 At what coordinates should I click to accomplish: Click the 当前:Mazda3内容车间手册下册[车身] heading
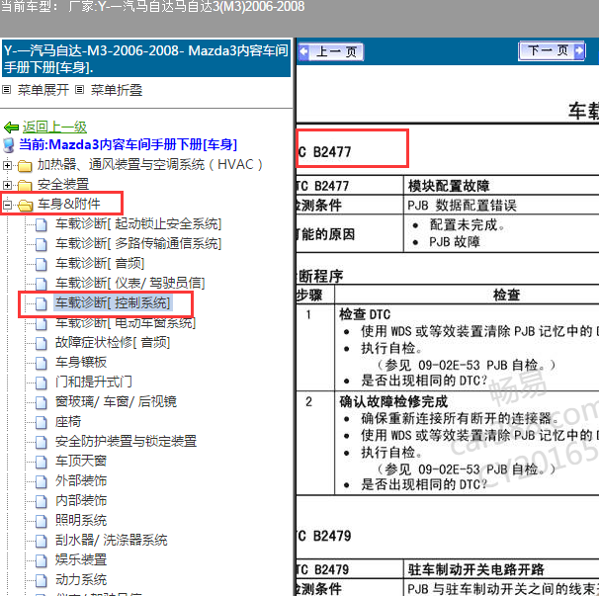coord(128,144)
